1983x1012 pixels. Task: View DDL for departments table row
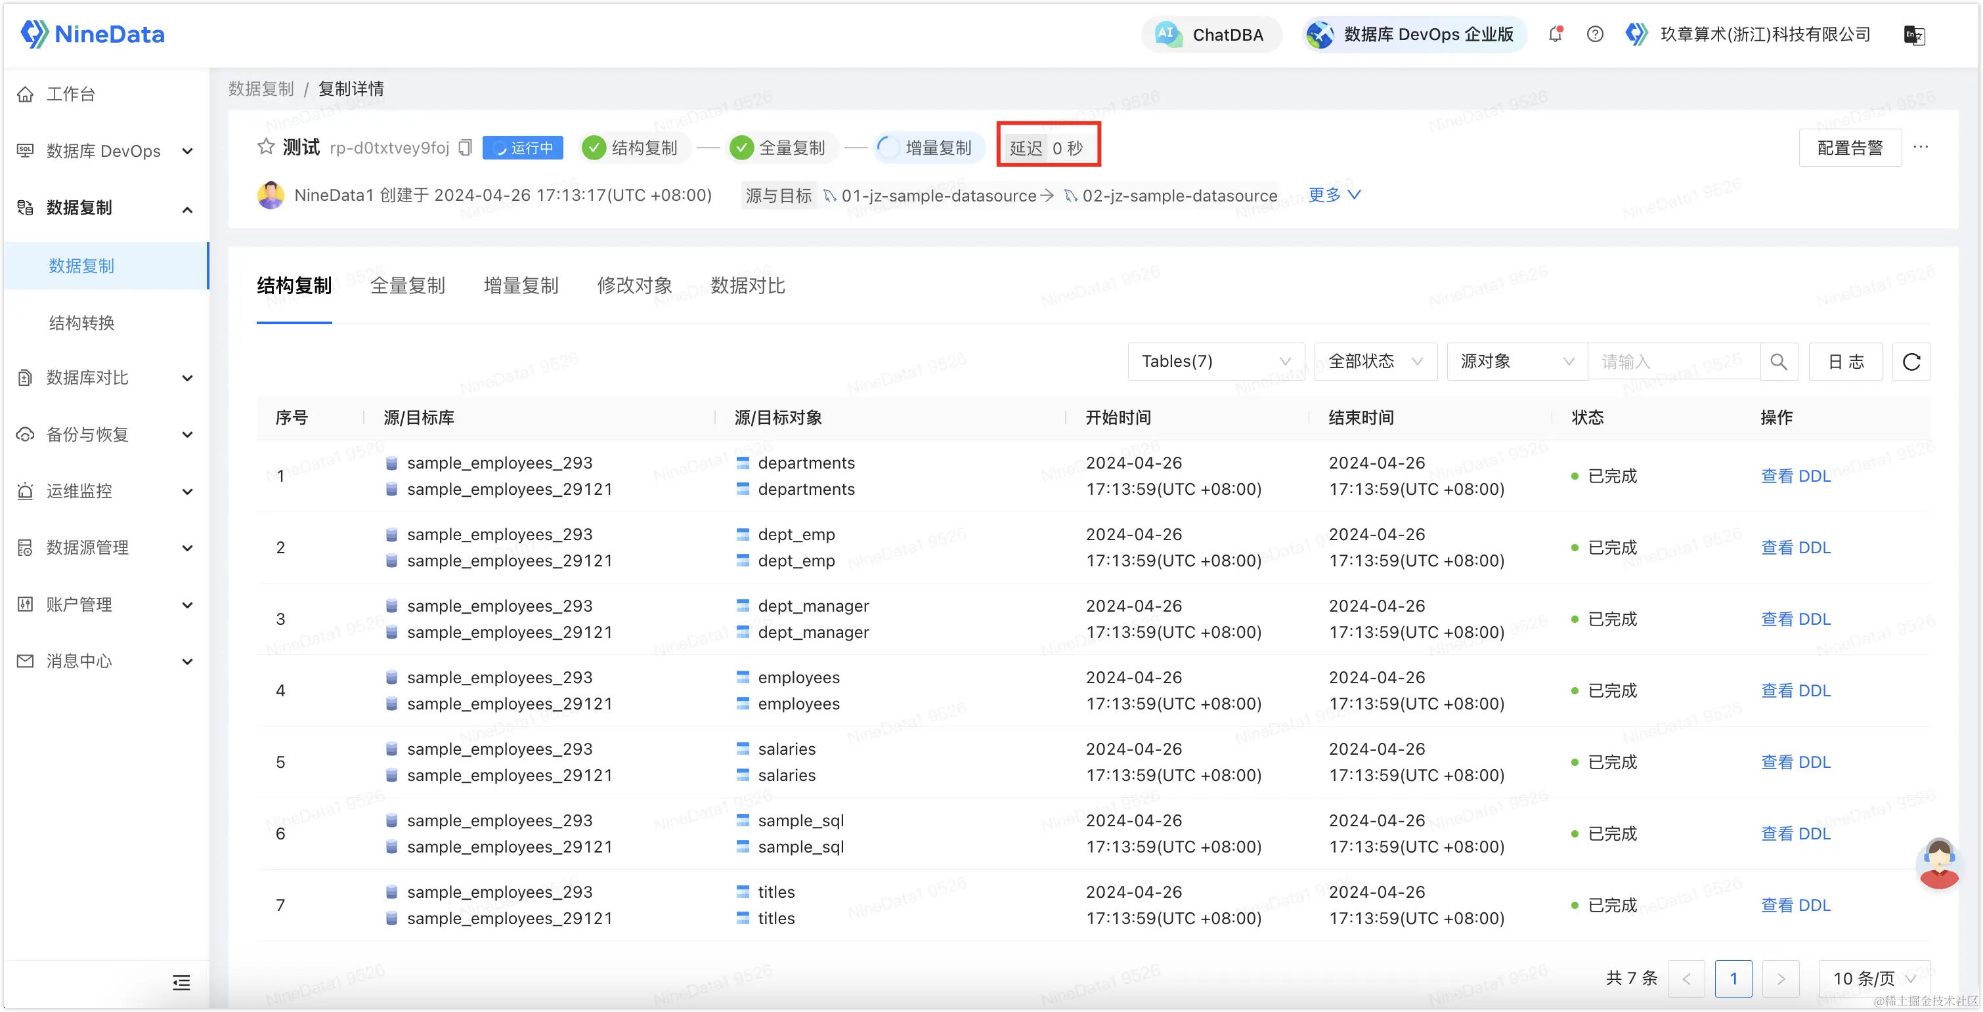(1795, 476)
